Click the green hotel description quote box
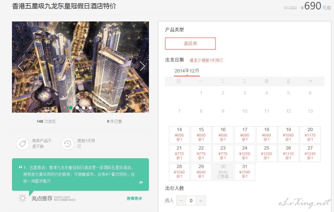 click(x=80, y=175)
